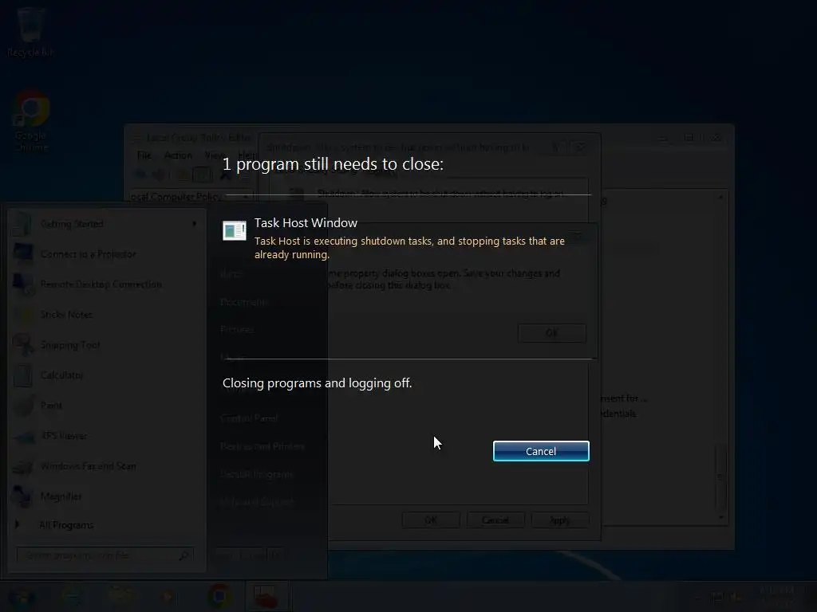Image resolution: width=817 pixels, height=612 pixels.
Task: Launch the Snipping Tool
Action: pyautogui.click(x=70, y=345)
